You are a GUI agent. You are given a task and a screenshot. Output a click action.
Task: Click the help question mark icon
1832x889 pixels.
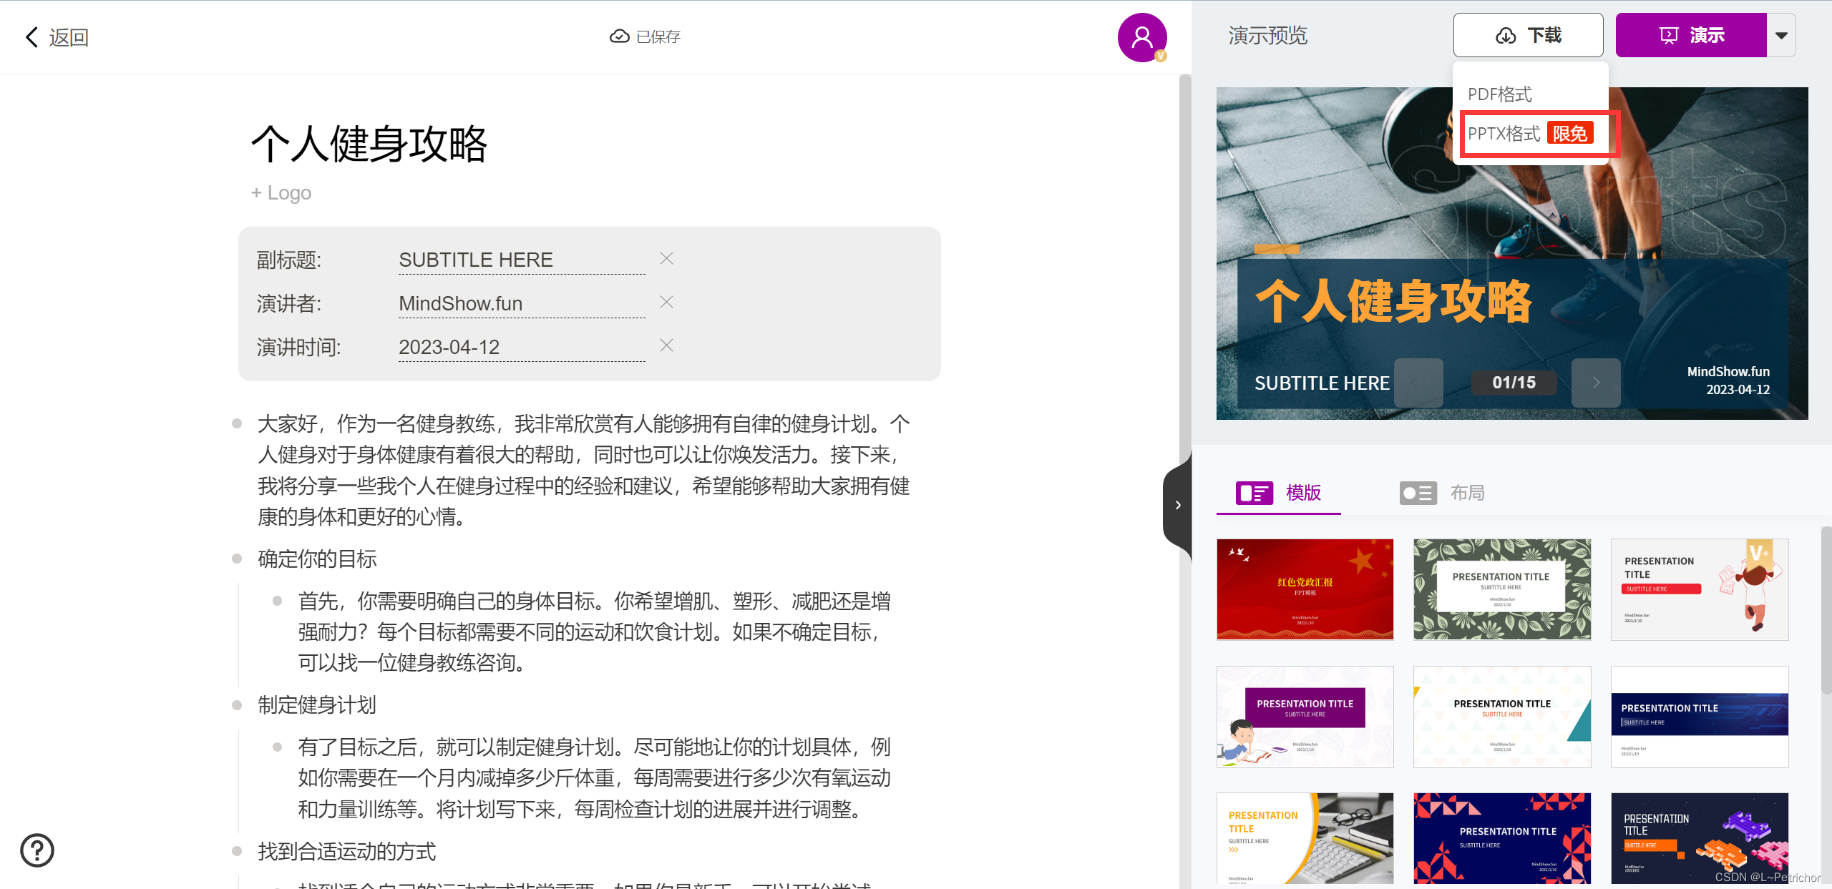[x=37, y=850]
